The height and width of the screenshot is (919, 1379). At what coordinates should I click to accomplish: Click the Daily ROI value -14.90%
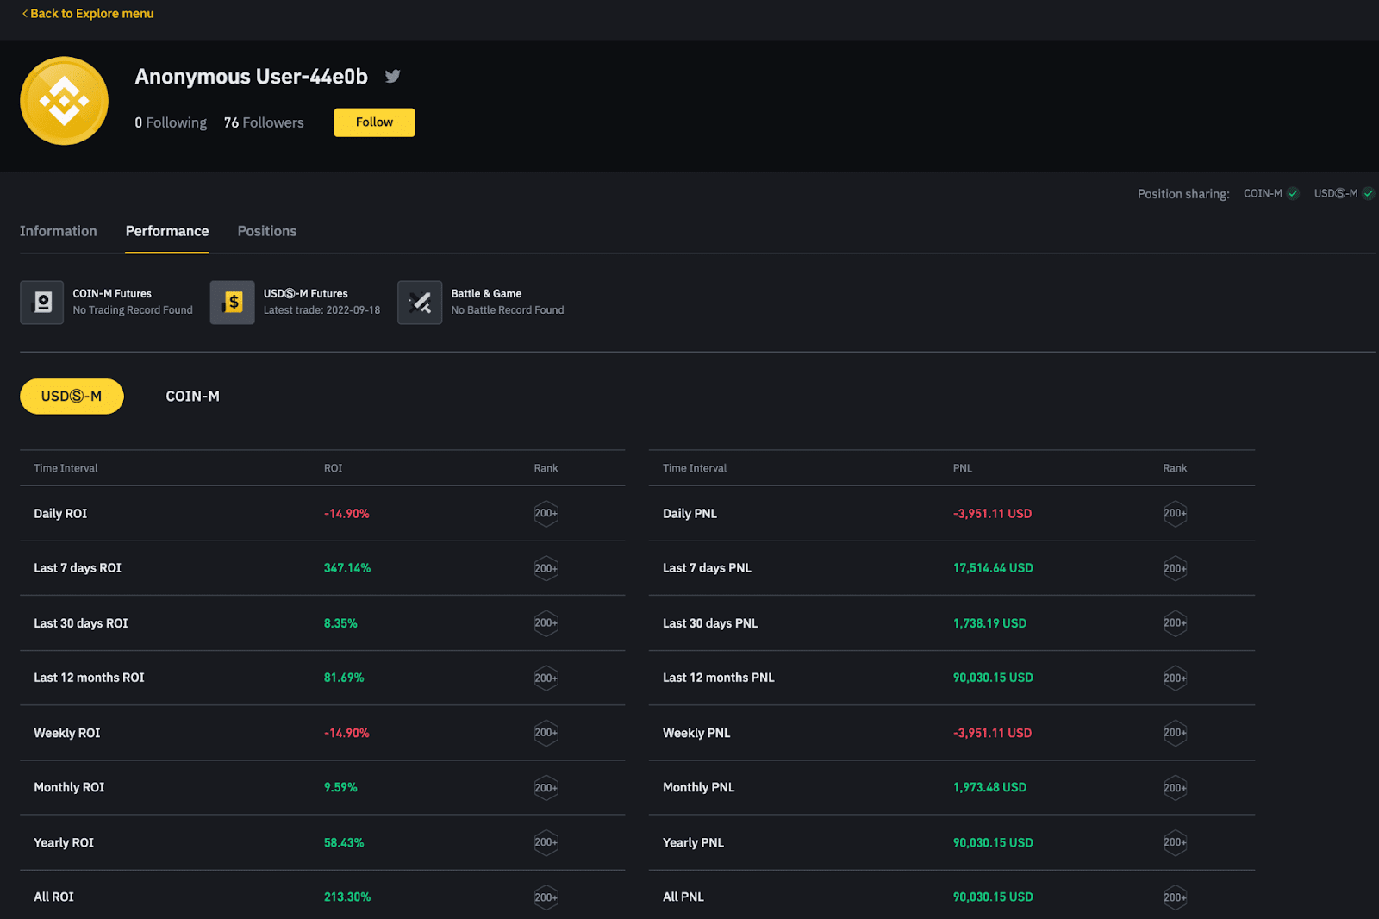pos(346,514)
